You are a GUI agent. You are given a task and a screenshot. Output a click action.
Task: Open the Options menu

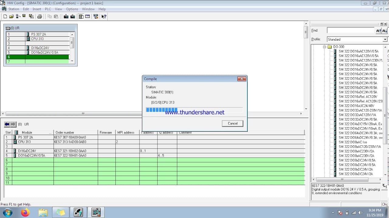pyautogui.click(x=72, y=9)
